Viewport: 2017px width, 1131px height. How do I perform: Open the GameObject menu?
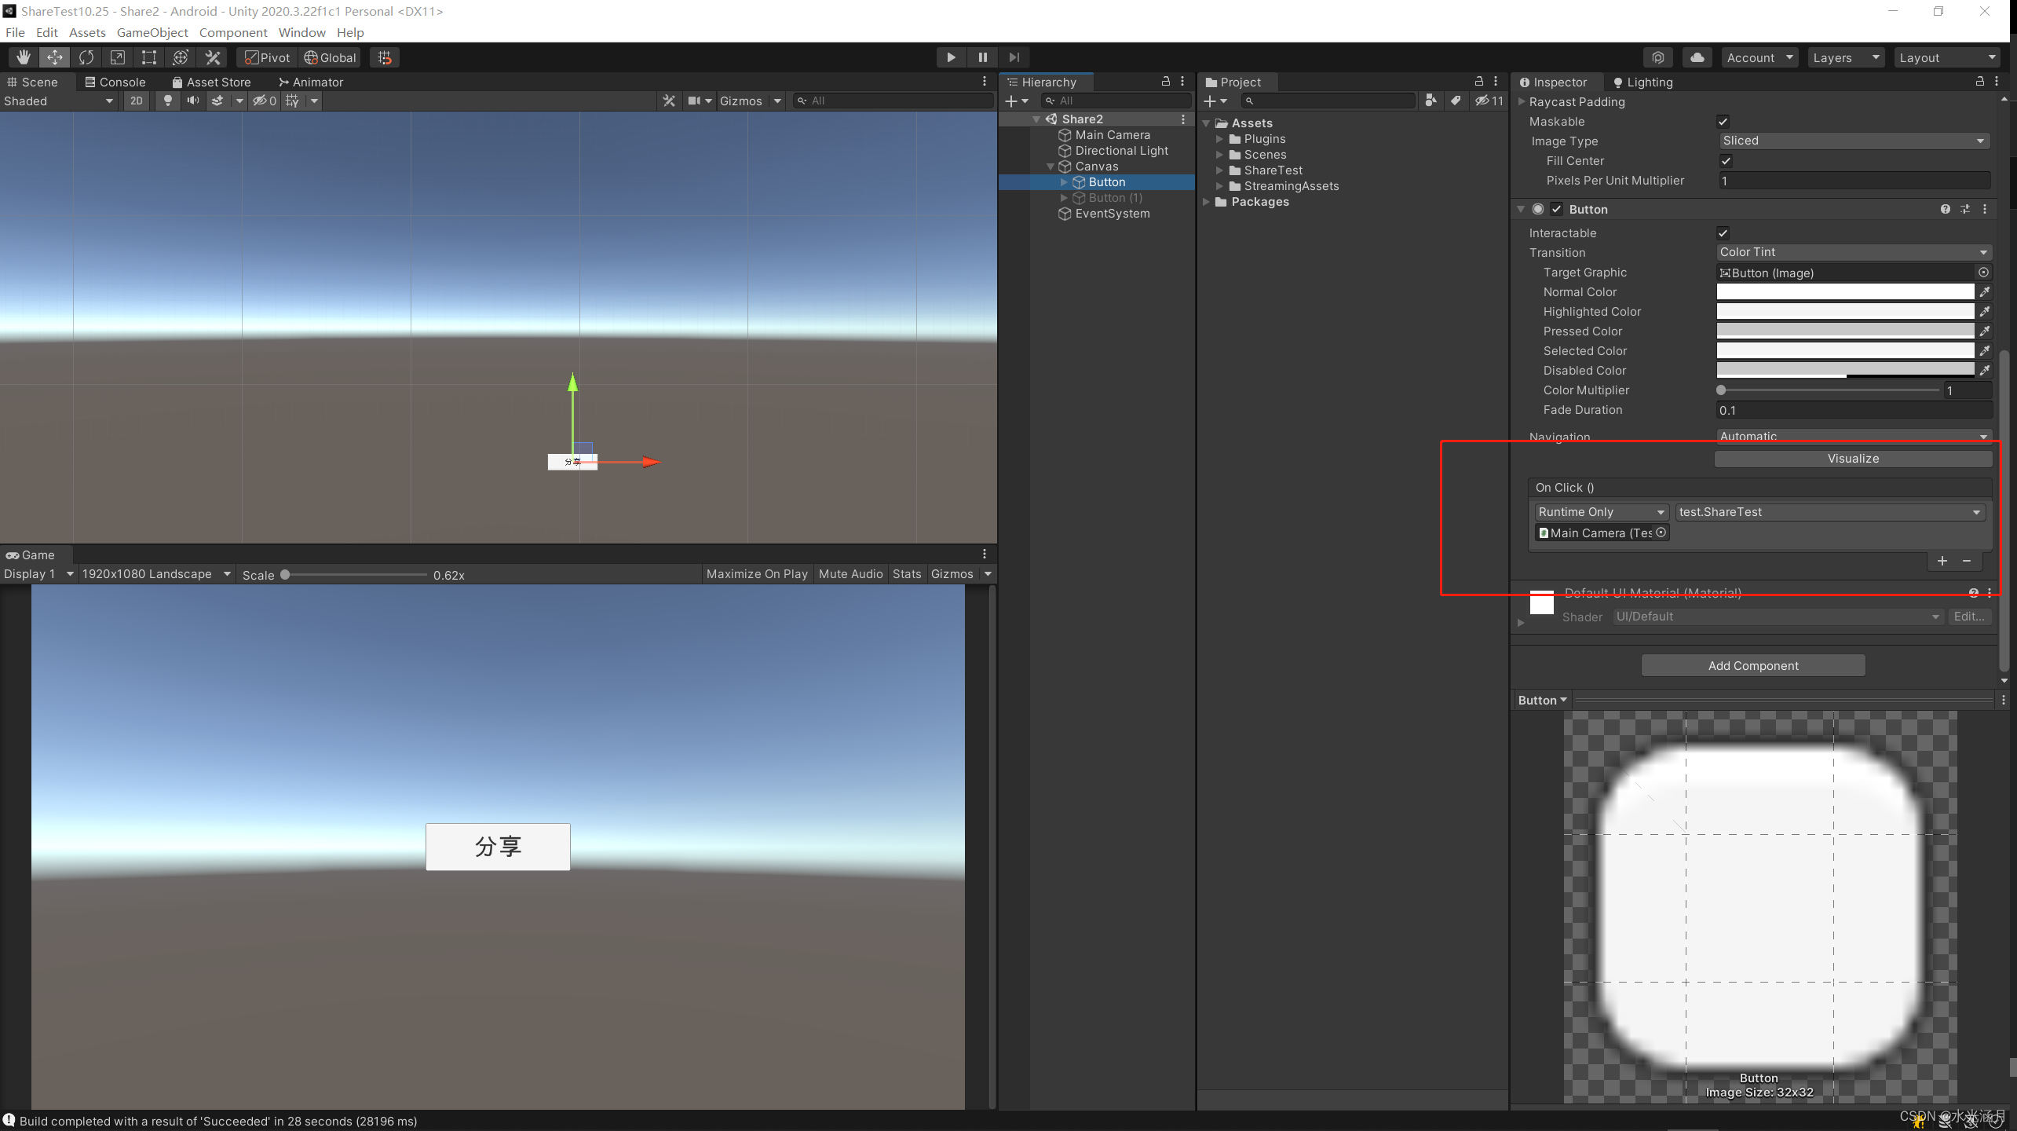pyautogui.click(x=152, y=32)
